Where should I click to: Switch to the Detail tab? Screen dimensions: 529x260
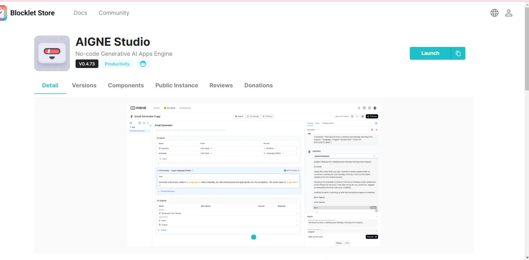pos(50,85)
